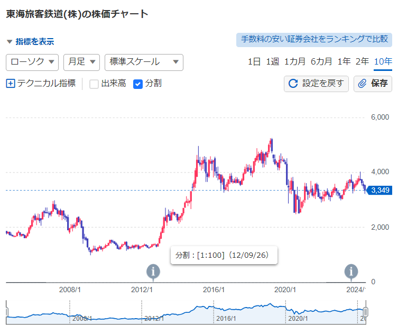398x325 pixels.
Task: Click the navigator overview chart near 2016/1
Action: (214, 312)
